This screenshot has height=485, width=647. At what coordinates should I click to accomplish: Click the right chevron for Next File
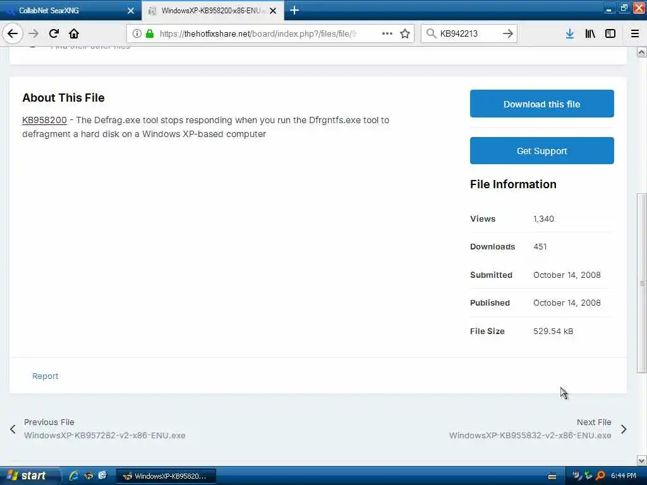[624, 429]
